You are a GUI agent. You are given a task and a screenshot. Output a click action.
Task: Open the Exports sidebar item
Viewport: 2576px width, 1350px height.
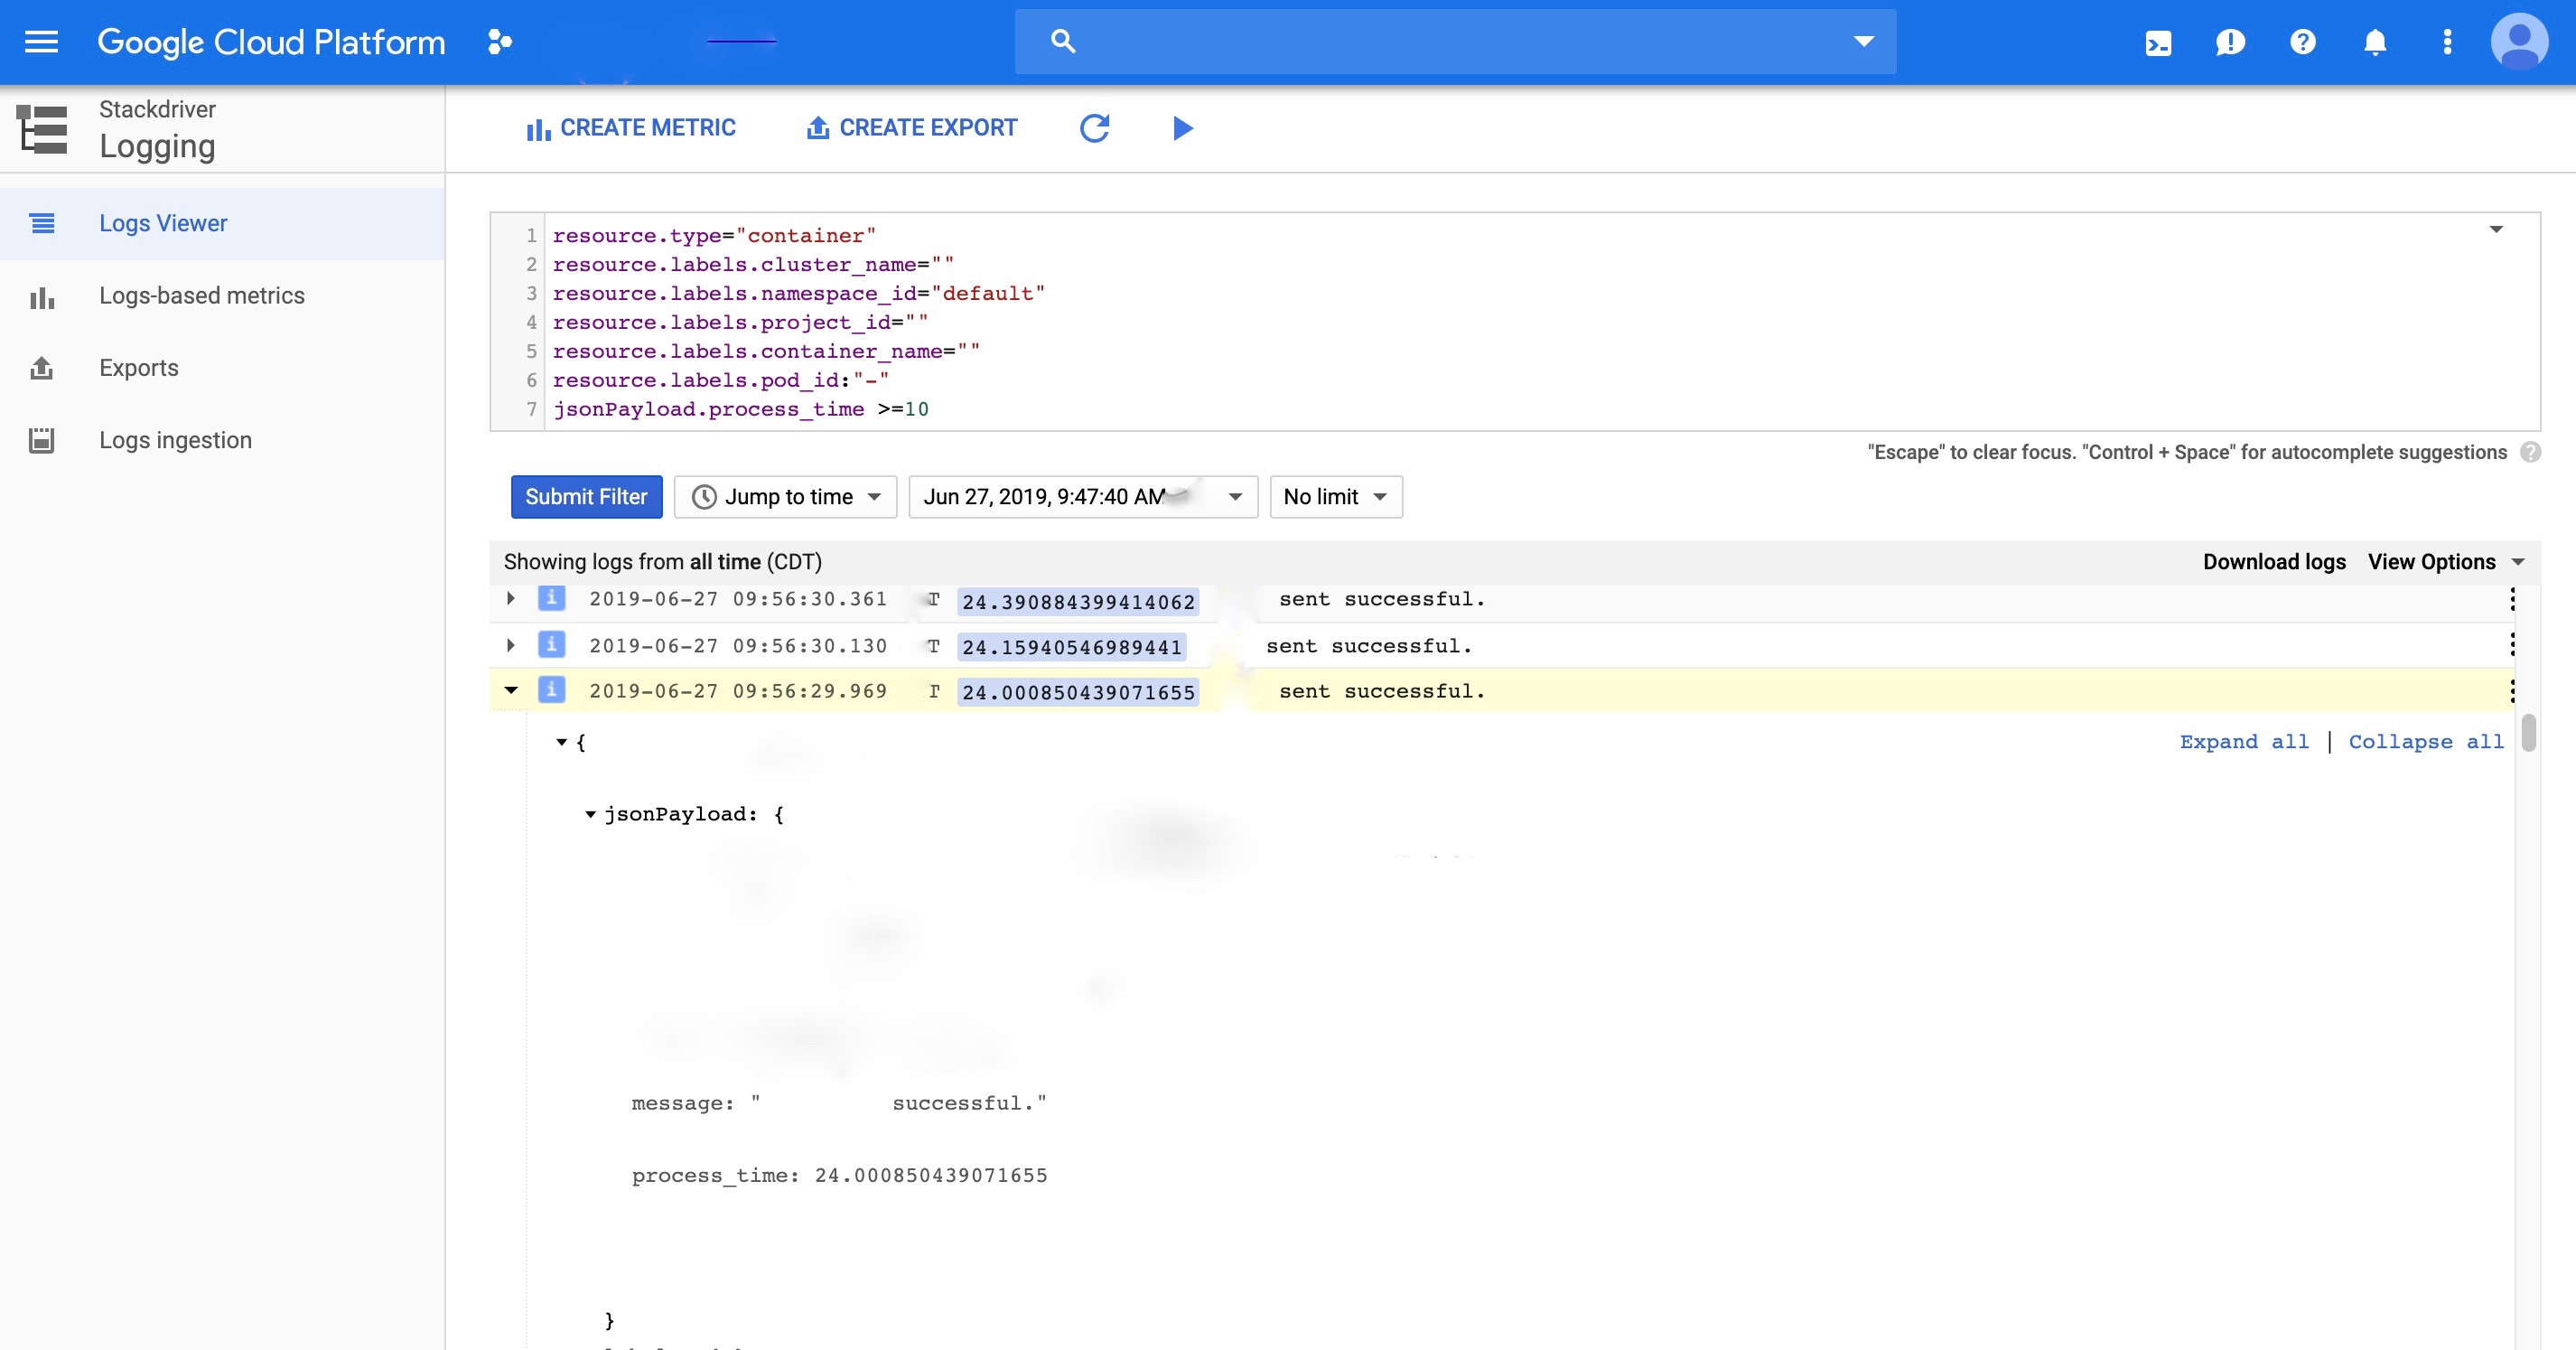tap(139, 369)
